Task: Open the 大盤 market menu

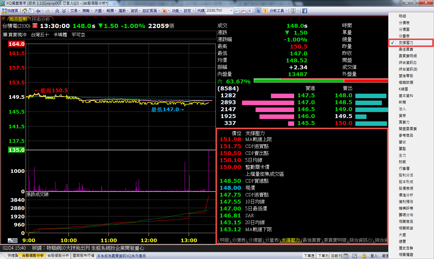Action: coord(99,11)
